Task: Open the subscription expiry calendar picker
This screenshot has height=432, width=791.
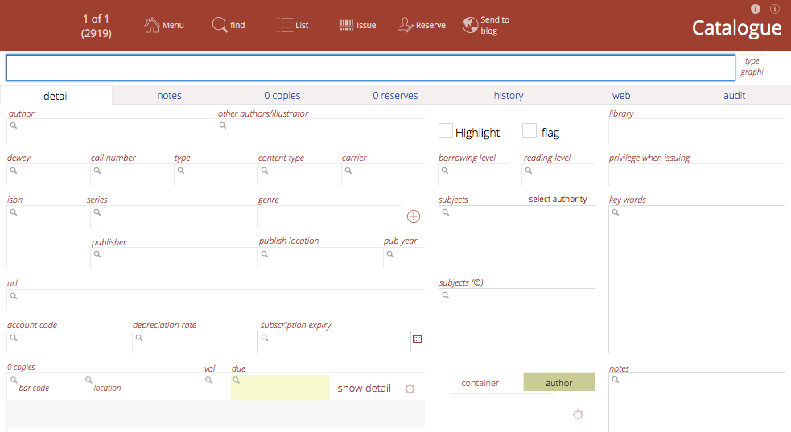Action: pos(417,339)
